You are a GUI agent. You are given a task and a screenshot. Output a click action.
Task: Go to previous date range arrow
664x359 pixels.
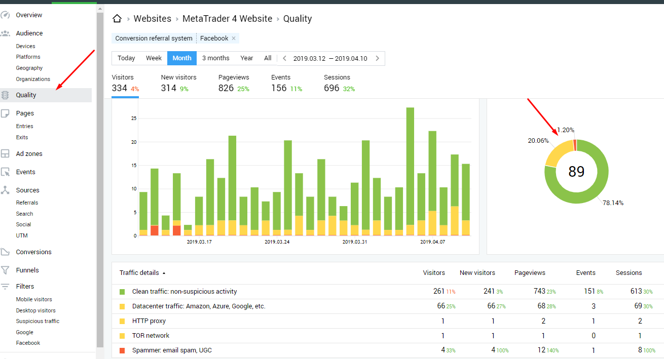(x=285, y=58)
